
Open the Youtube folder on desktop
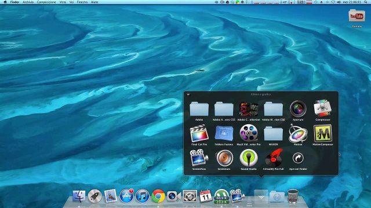[x=357, y=16]
